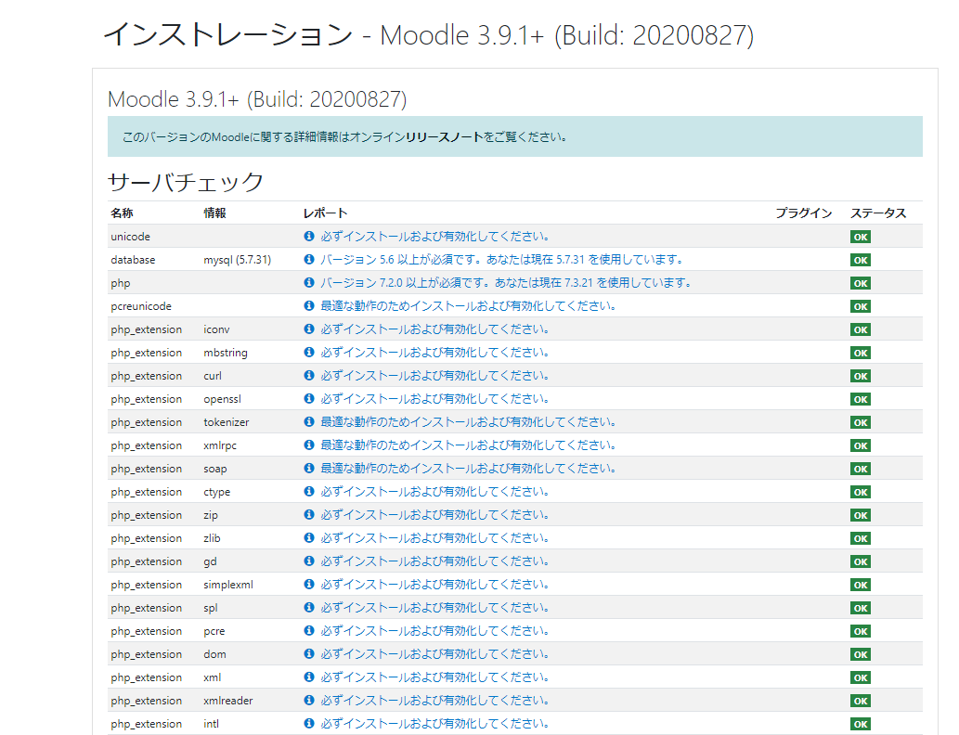Click the info icon in the tokenizer row
The height and width of the screenshot is (735, 959).
[x=309, y=422]
